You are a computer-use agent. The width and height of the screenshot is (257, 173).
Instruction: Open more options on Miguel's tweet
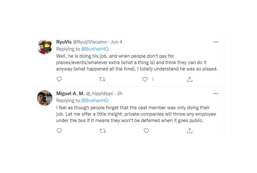point(216,94)
